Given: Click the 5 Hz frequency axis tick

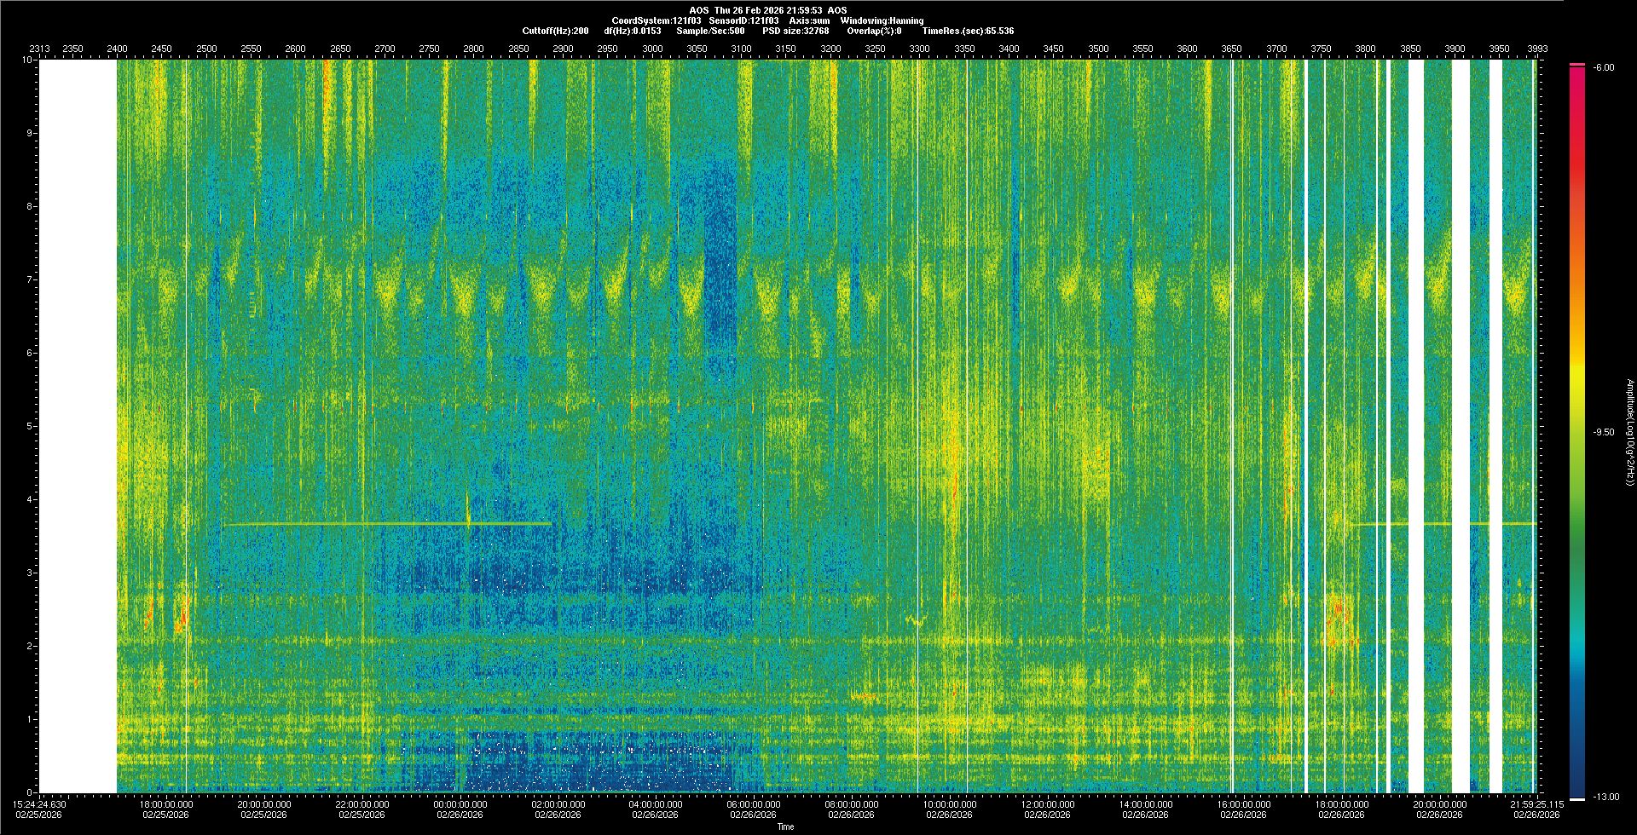Looking at the screenshot, I should pos(29,426).
